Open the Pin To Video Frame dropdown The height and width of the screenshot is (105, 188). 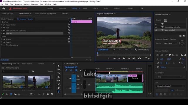[x=170, y=43]
